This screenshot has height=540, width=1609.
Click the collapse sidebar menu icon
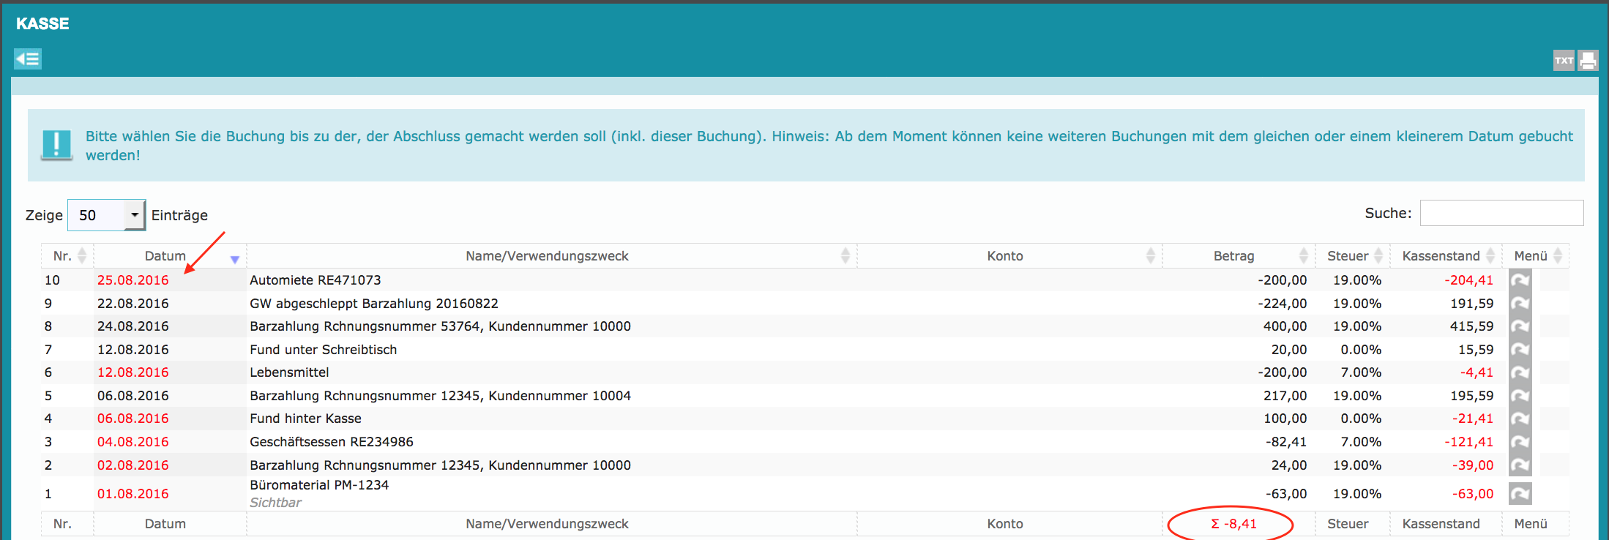[28, 59]
